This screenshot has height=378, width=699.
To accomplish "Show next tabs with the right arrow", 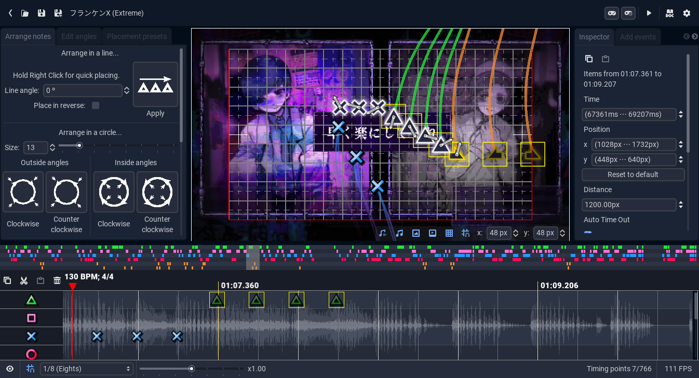I will (694, 37).
